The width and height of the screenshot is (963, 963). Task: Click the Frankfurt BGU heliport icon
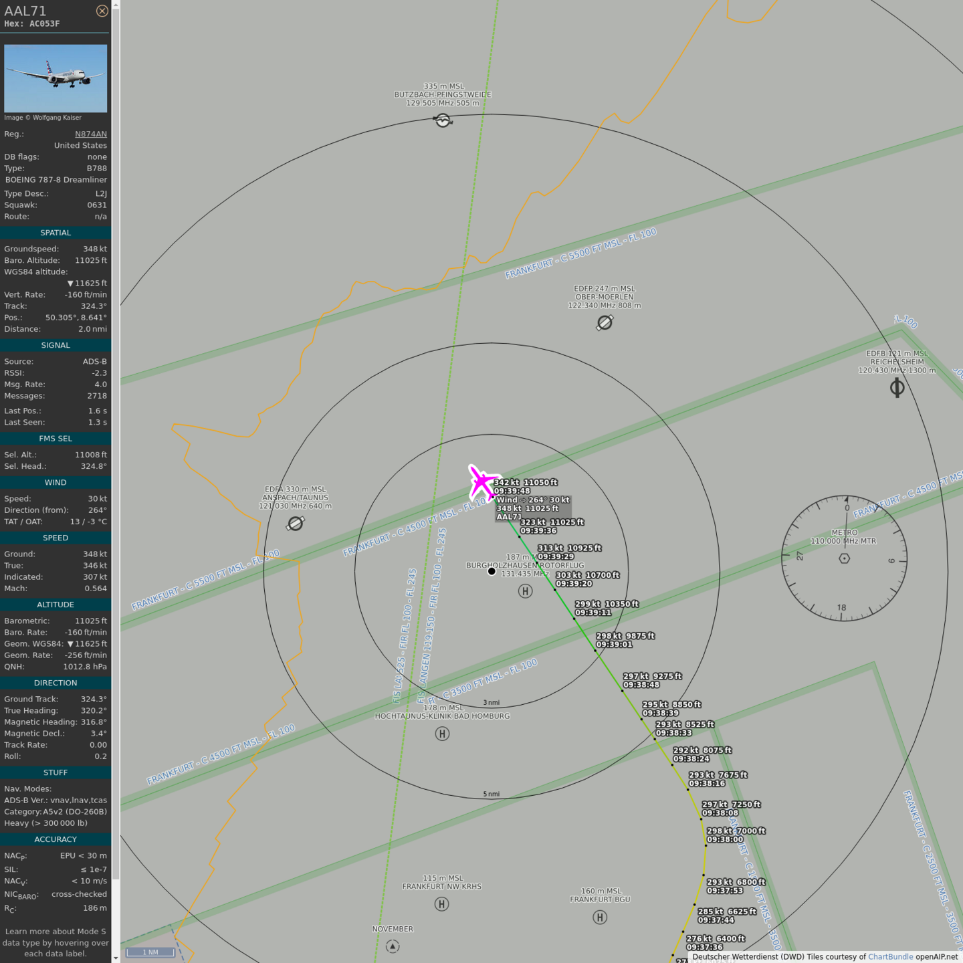[x=600, y=917]
